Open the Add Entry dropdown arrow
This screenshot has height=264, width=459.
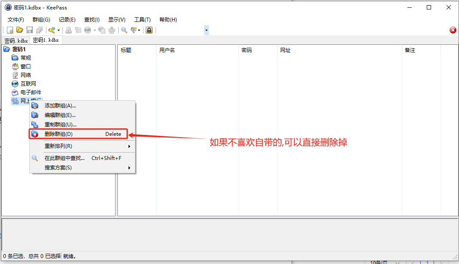pyautogui.click(x=58, y=30)
